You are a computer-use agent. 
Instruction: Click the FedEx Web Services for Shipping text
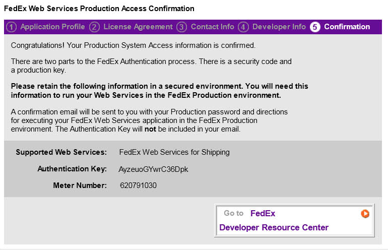point(174,152)
